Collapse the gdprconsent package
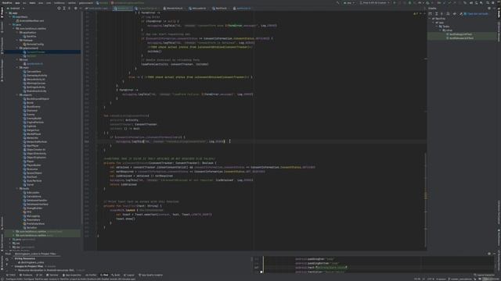 17,48
